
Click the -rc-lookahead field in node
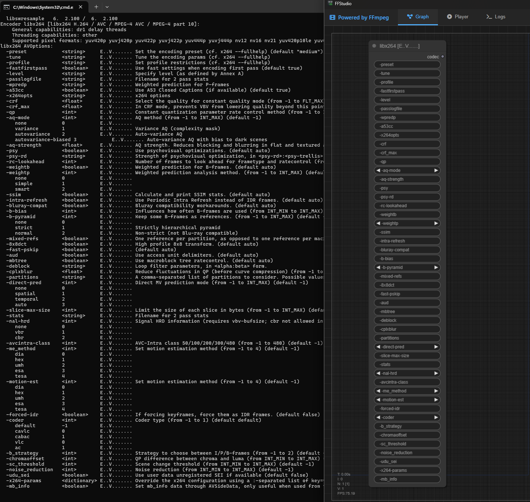tap(407, 206)
